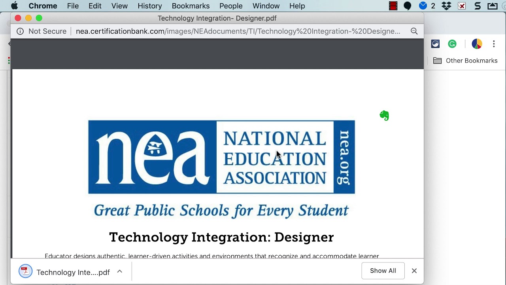Open the Chrome application menu
The image size is (506, 285).
tap(43, 6)
